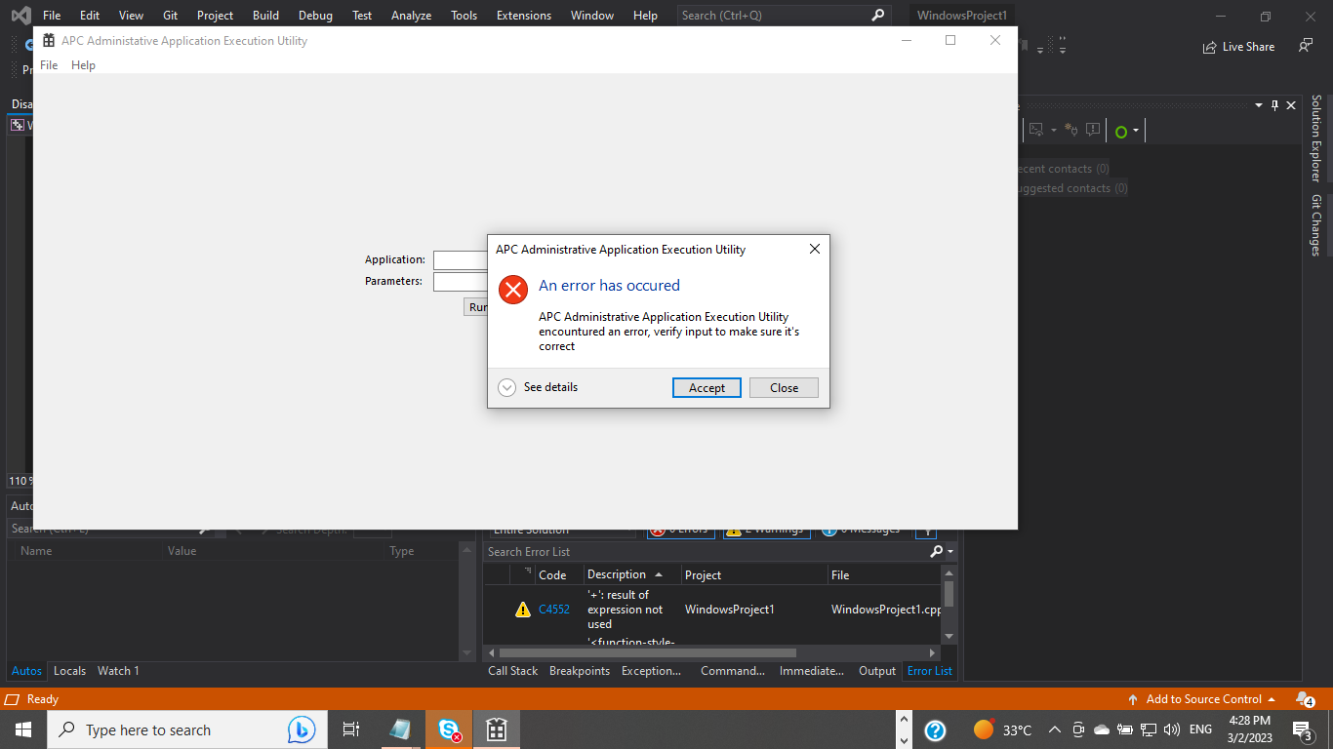Click the Parameters input field

(461, 282)
